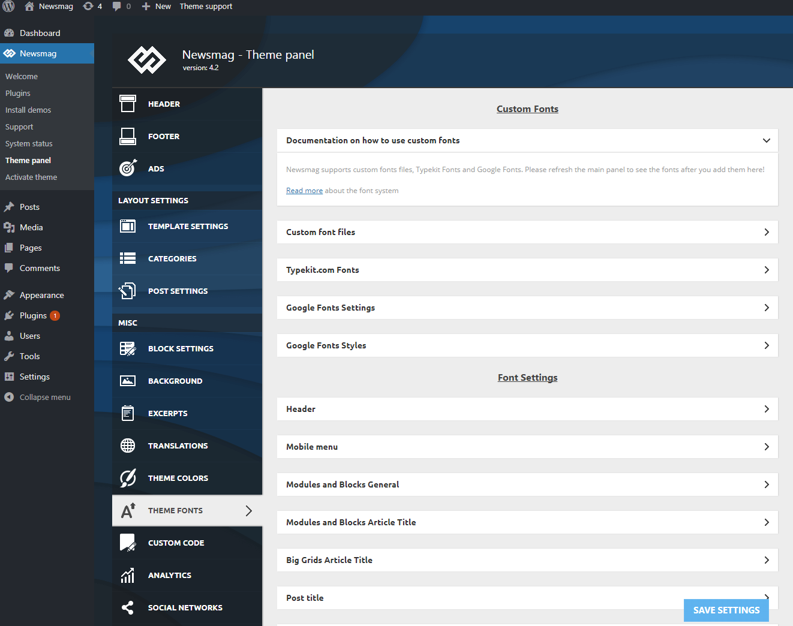Open Plugins under the Newsmag submenu
The height and width of the screenshot is (626, 793).
pos(18,93)
